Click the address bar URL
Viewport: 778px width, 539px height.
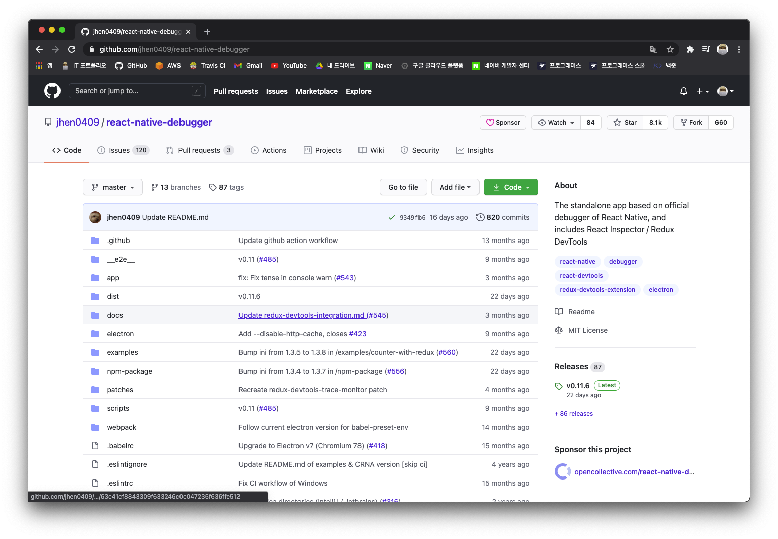(174, 49)
